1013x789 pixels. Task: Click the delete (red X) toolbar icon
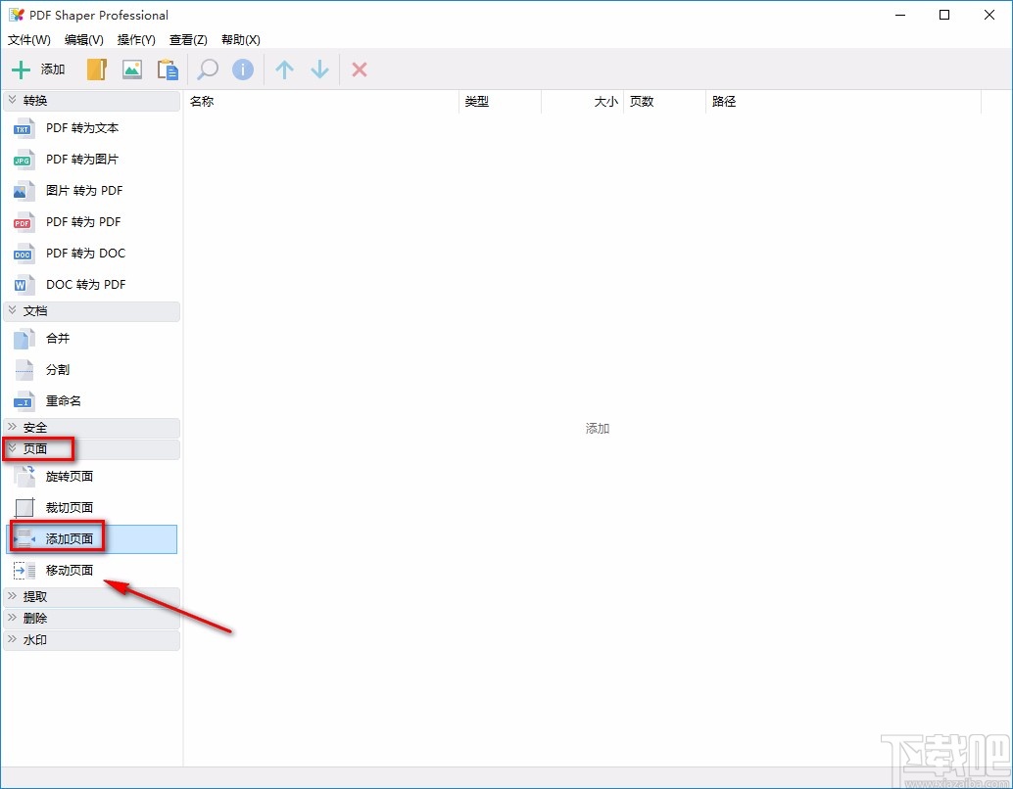(359, 70)
